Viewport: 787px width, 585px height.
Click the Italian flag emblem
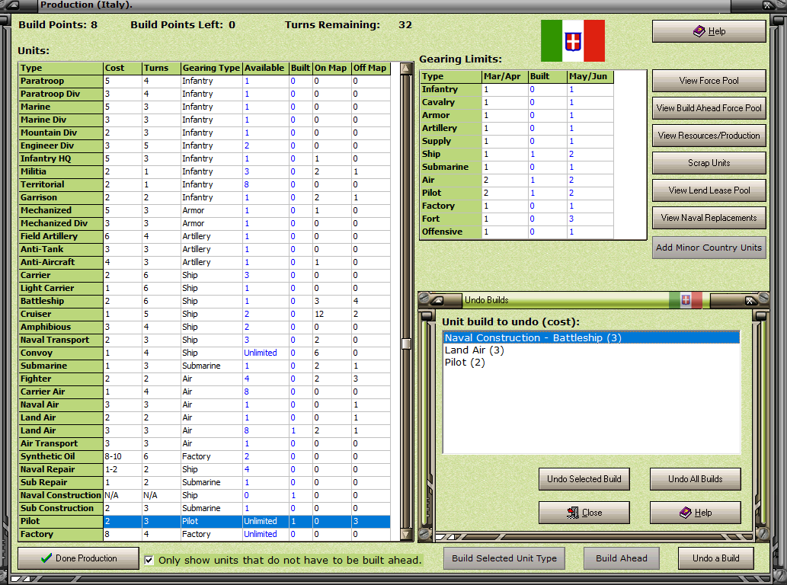(x=573, y=40)
